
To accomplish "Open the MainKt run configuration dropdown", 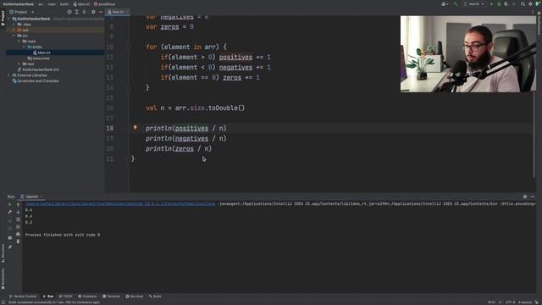I will pos(474,4).
